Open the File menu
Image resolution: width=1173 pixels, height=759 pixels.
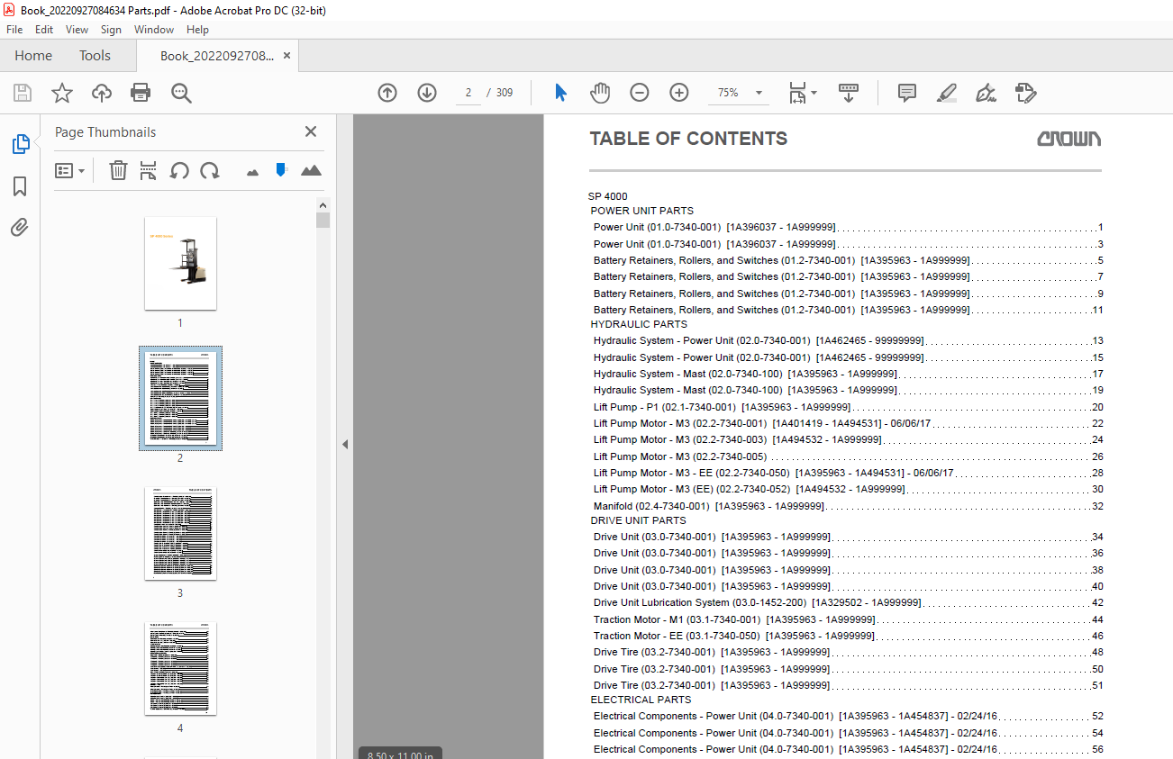[x=14, y=30]
